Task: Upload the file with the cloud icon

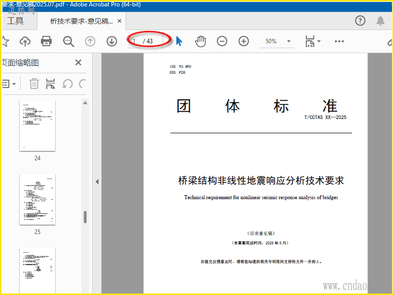Action: [25, 41]
